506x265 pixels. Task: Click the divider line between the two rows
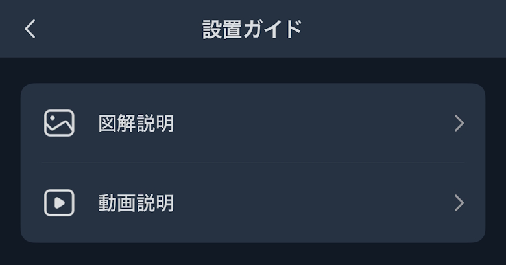[253, 163]
